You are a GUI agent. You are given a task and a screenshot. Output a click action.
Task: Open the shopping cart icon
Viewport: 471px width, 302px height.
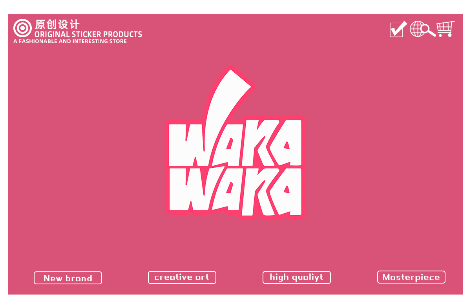[445, 29]
